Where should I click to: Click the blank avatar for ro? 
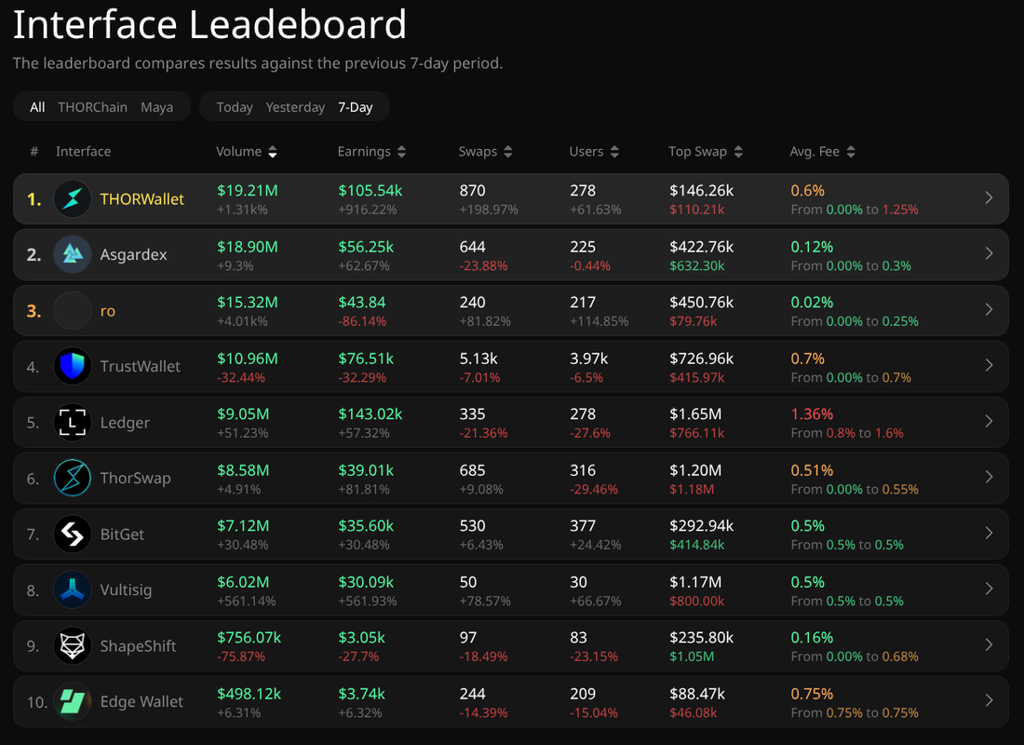point(72,310)
